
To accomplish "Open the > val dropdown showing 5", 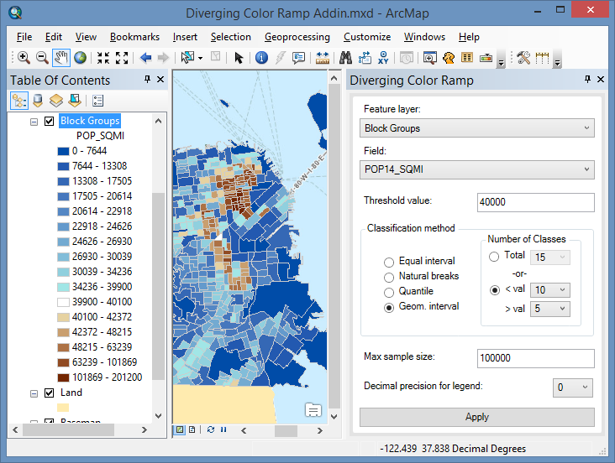I will pyautogui.click(x=550, y=309).
